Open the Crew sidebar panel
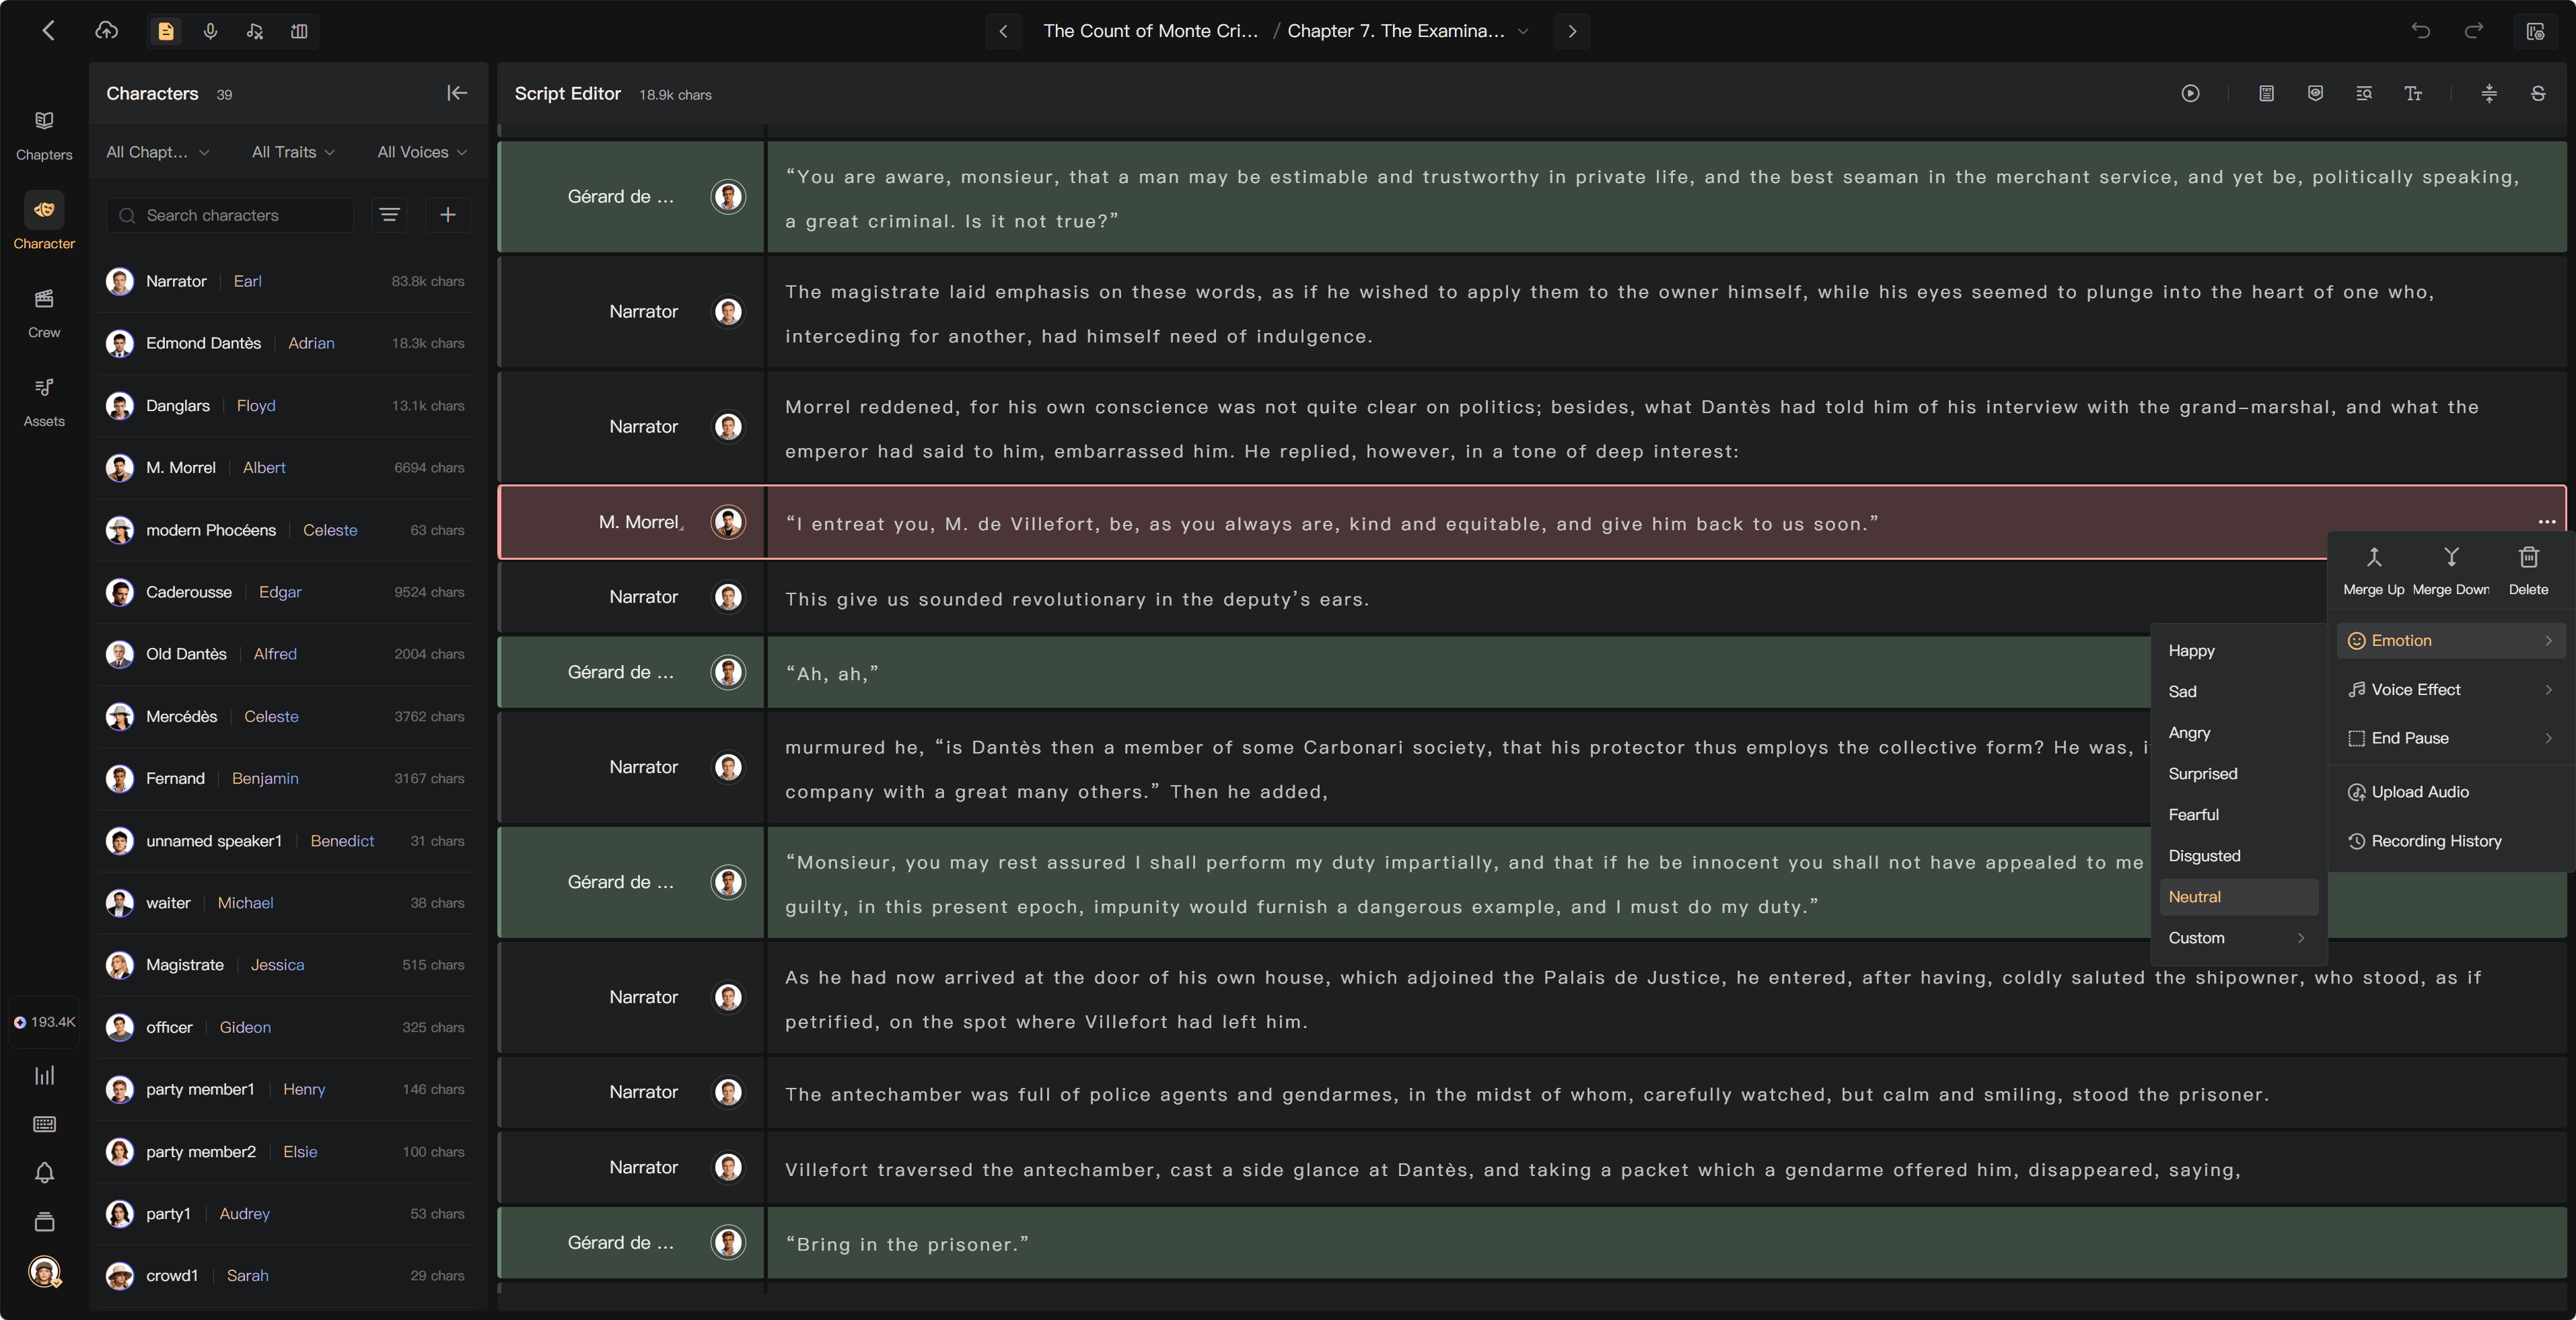The image size is (2576, 1320). coord(44,312)
